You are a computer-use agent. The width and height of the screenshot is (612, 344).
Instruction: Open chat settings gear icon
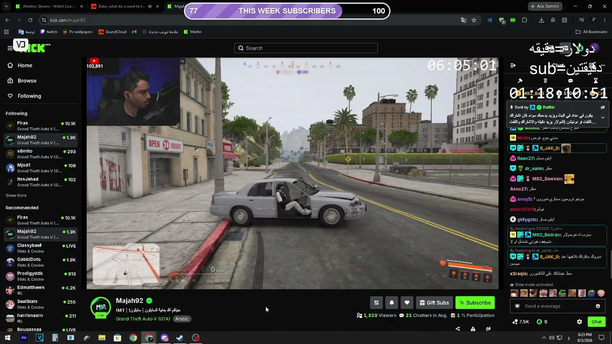[579, 322]
